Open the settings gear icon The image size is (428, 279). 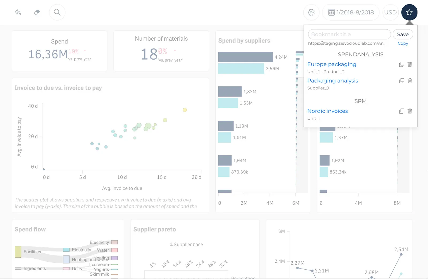coord(311,12)
